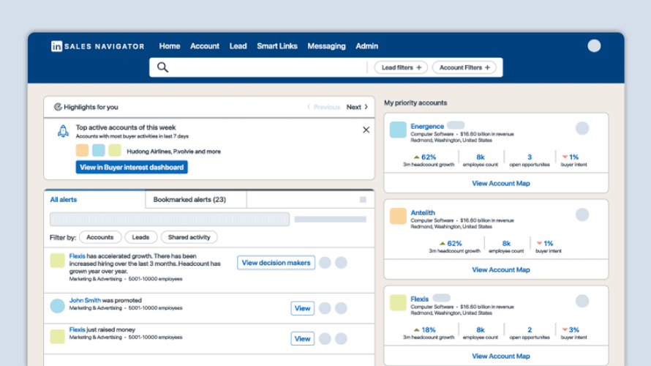Click the orange account logo in highlights
Screen dimensions: 651x366
coord(82,150)
